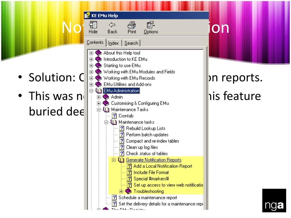Select the EMu Administration topic
This screenshot has height=218, width=291.
pos(121,91)
